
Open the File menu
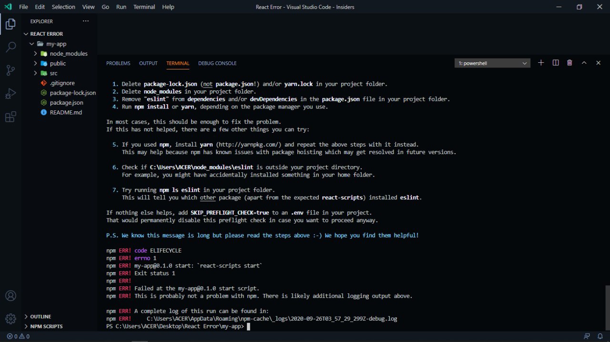pos(23,7)
